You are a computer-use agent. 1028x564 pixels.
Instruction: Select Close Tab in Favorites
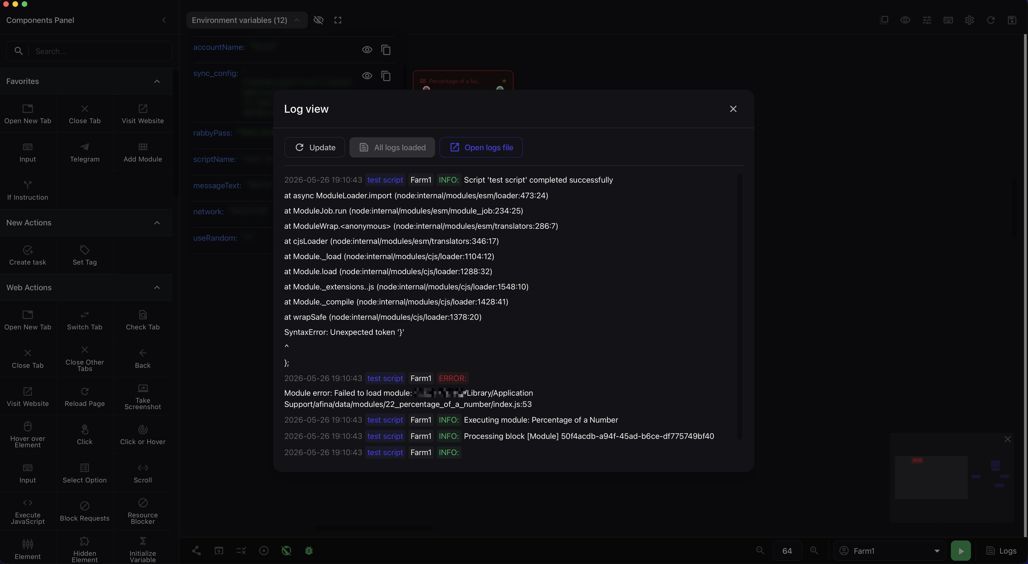click(x=85, y=114)
